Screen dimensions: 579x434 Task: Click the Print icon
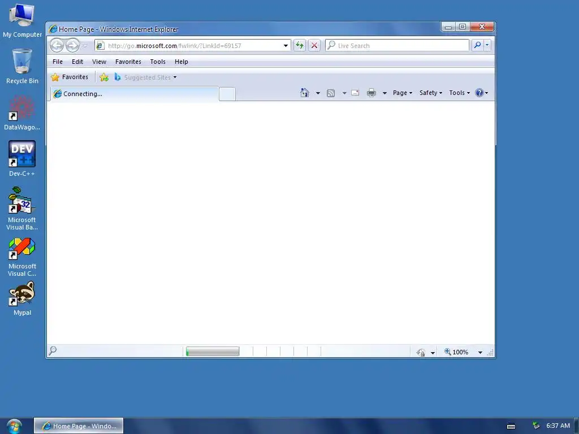click(x=371, y=93)
